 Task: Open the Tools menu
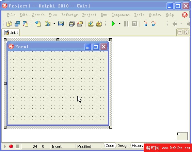pyautogui.click(x=139, y=15)
